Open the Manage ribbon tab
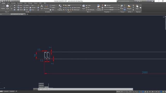166x93 pixels. pyautogui.click(x=30, y=3)
